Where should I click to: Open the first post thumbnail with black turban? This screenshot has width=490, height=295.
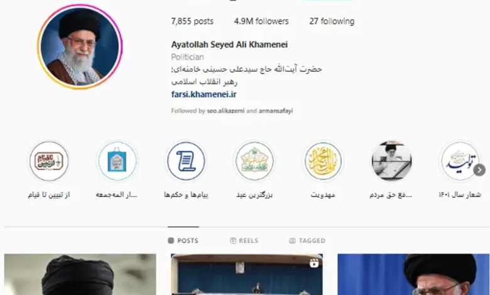(80, 274)
